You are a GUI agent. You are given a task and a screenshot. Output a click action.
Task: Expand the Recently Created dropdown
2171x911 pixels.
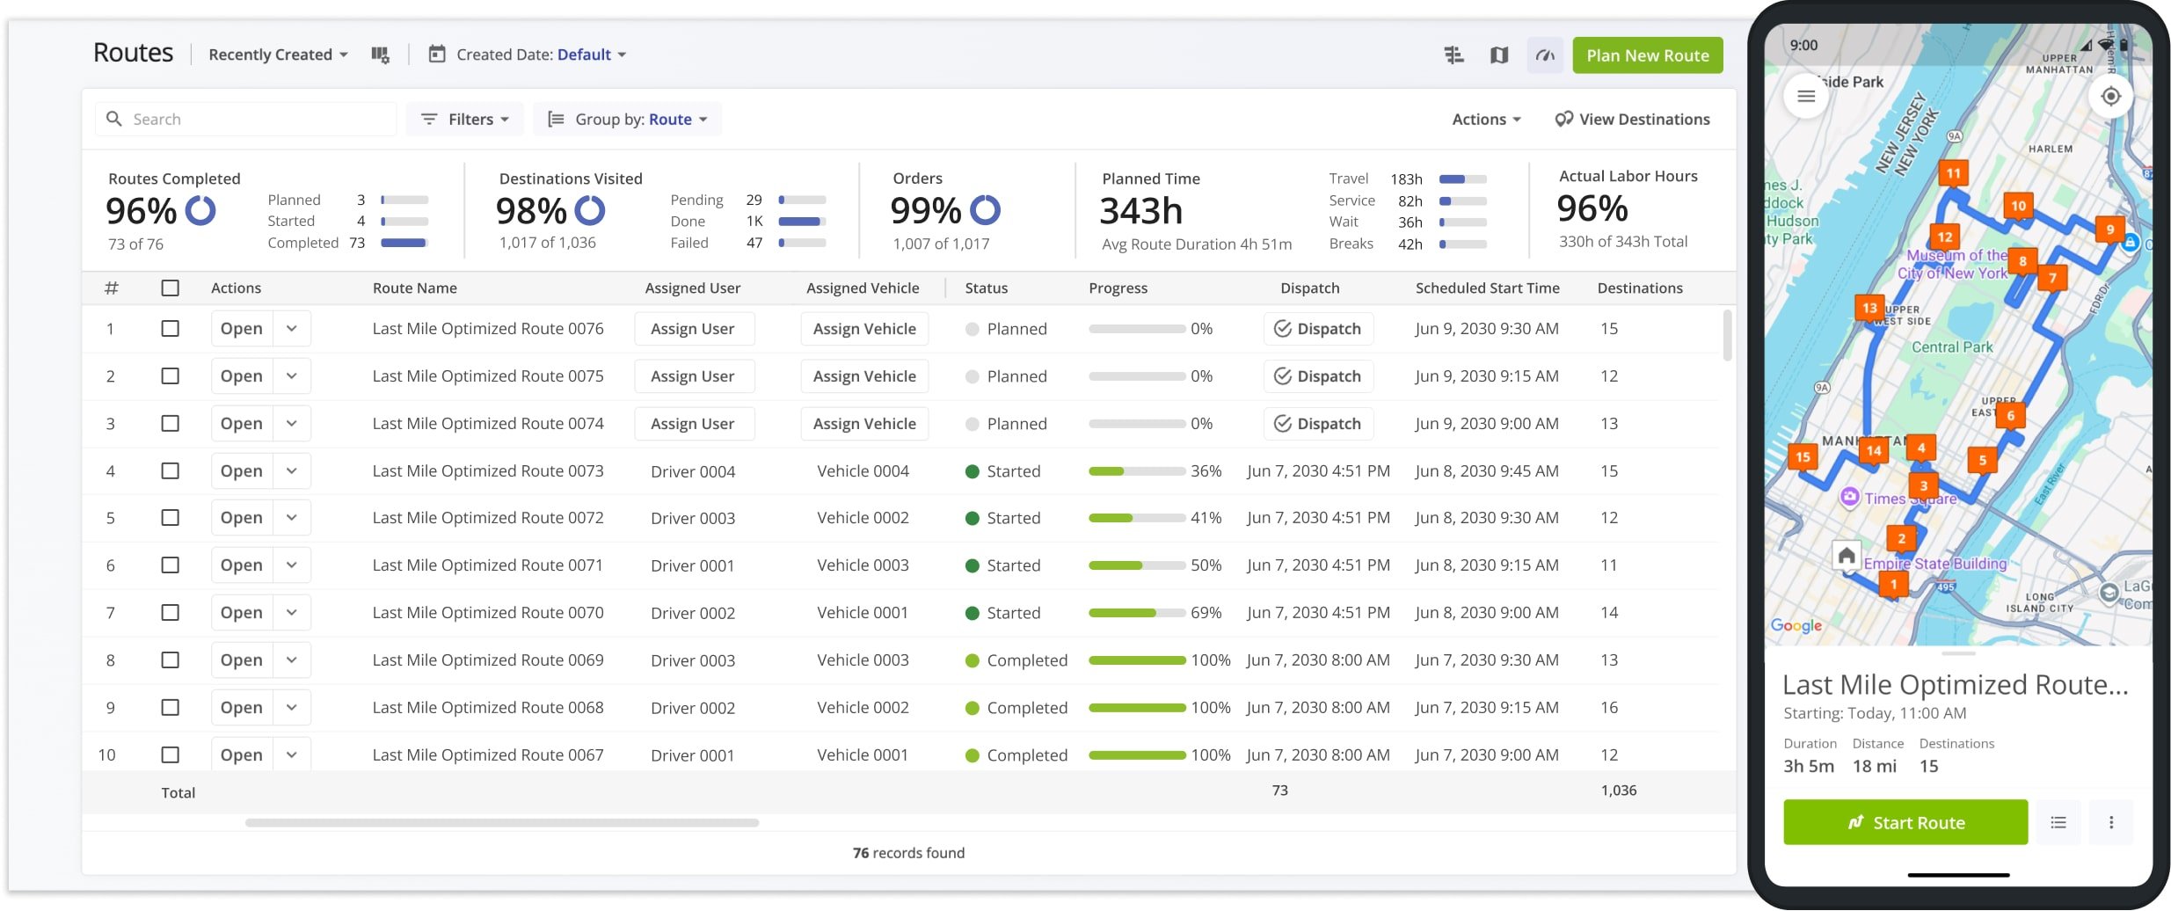278,55
